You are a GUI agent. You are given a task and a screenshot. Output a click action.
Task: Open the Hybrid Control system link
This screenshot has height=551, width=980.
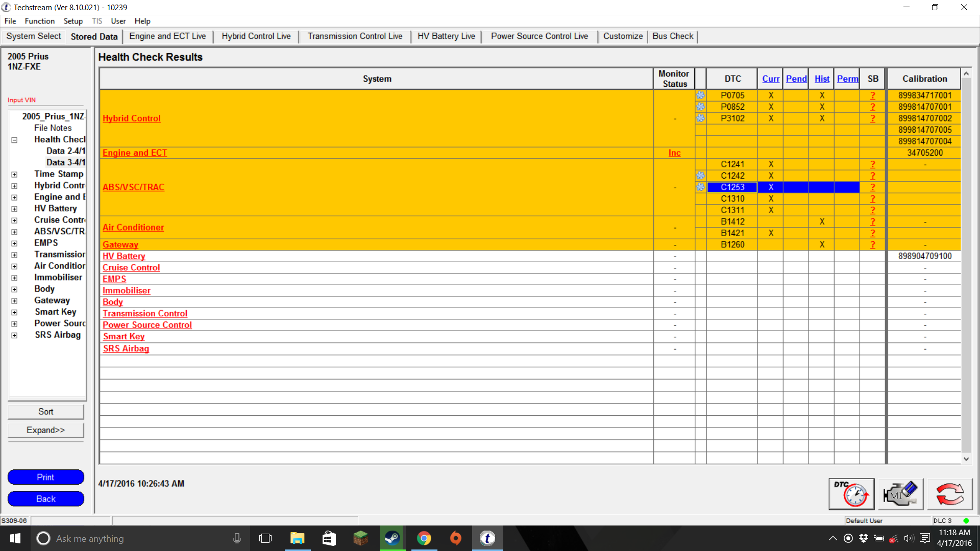pos(132,118)
